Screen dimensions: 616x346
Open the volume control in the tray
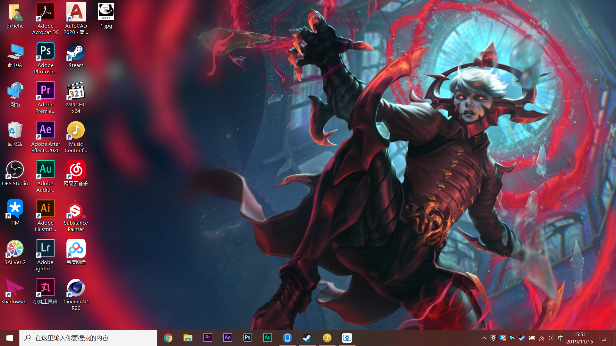pyautogui.click(x=551, y=338)
